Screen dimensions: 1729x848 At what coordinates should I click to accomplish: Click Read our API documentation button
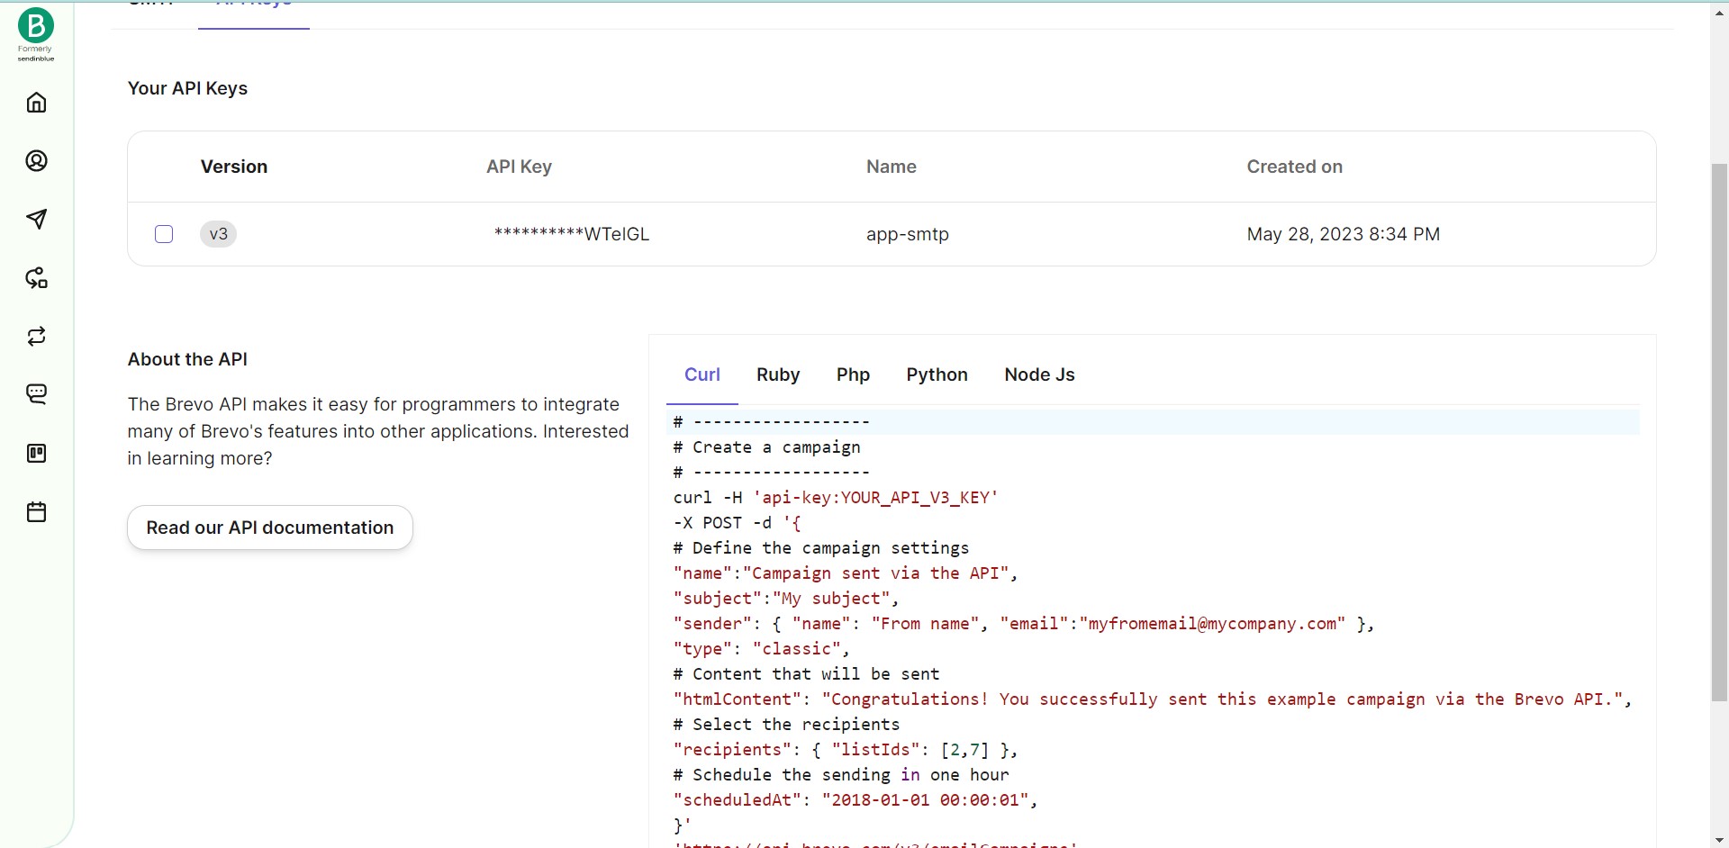pyautogui.click(x=270, y=528)
